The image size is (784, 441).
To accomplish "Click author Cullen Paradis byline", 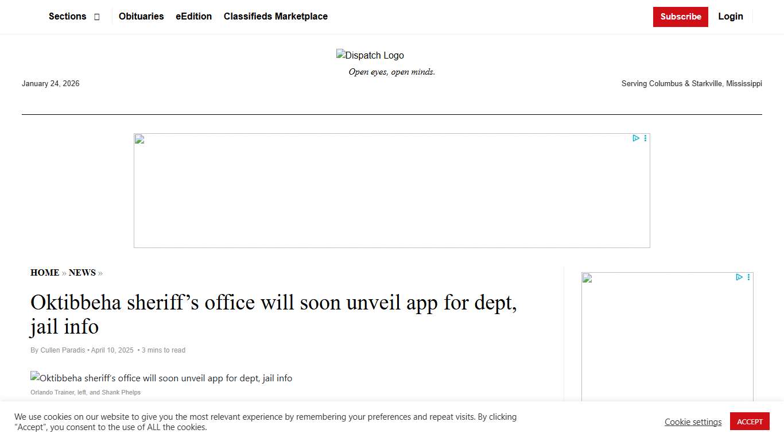I will [63, 350].
